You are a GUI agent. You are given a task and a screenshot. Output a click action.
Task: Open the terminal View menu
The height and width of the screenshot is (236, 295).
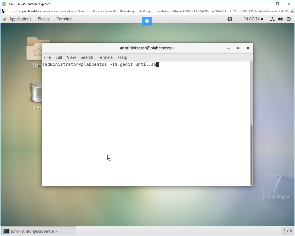pos(71,57)
